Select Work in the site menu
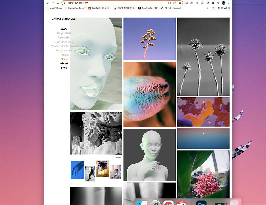Image resolution: width=266 pixels, height=205 pixels. [64, 29]
